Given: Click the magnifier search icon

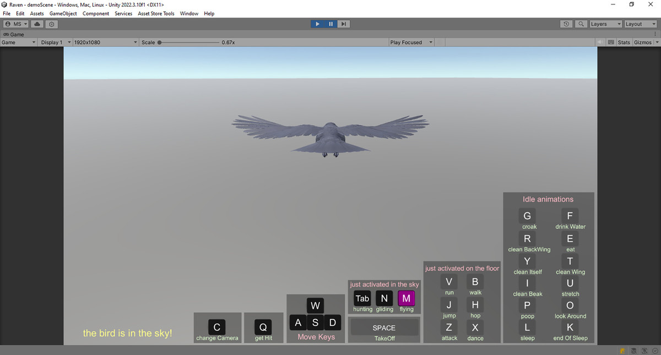Looking at the screenshot, I should (581, 24).
